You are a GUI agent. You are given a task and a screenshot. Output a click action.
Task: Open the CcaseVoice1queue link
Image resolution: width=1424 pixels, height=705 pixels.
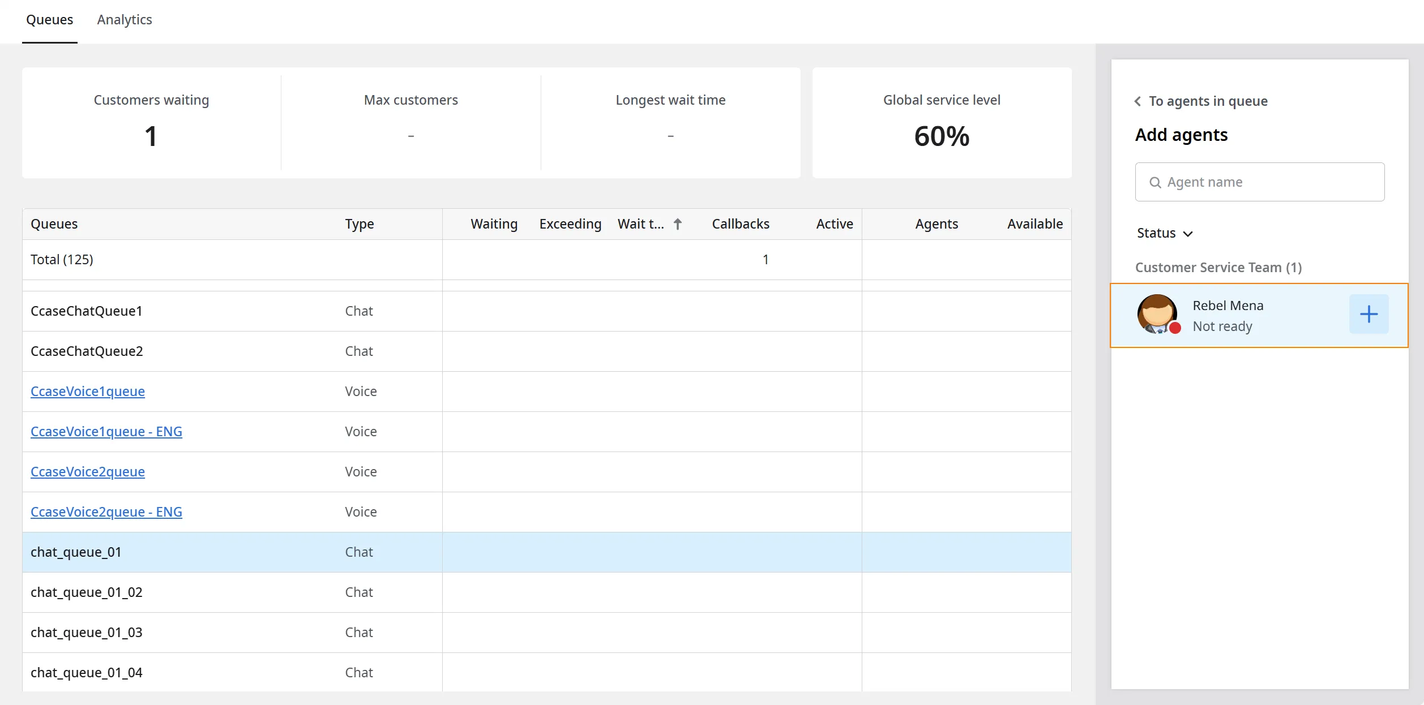(88, 392)
